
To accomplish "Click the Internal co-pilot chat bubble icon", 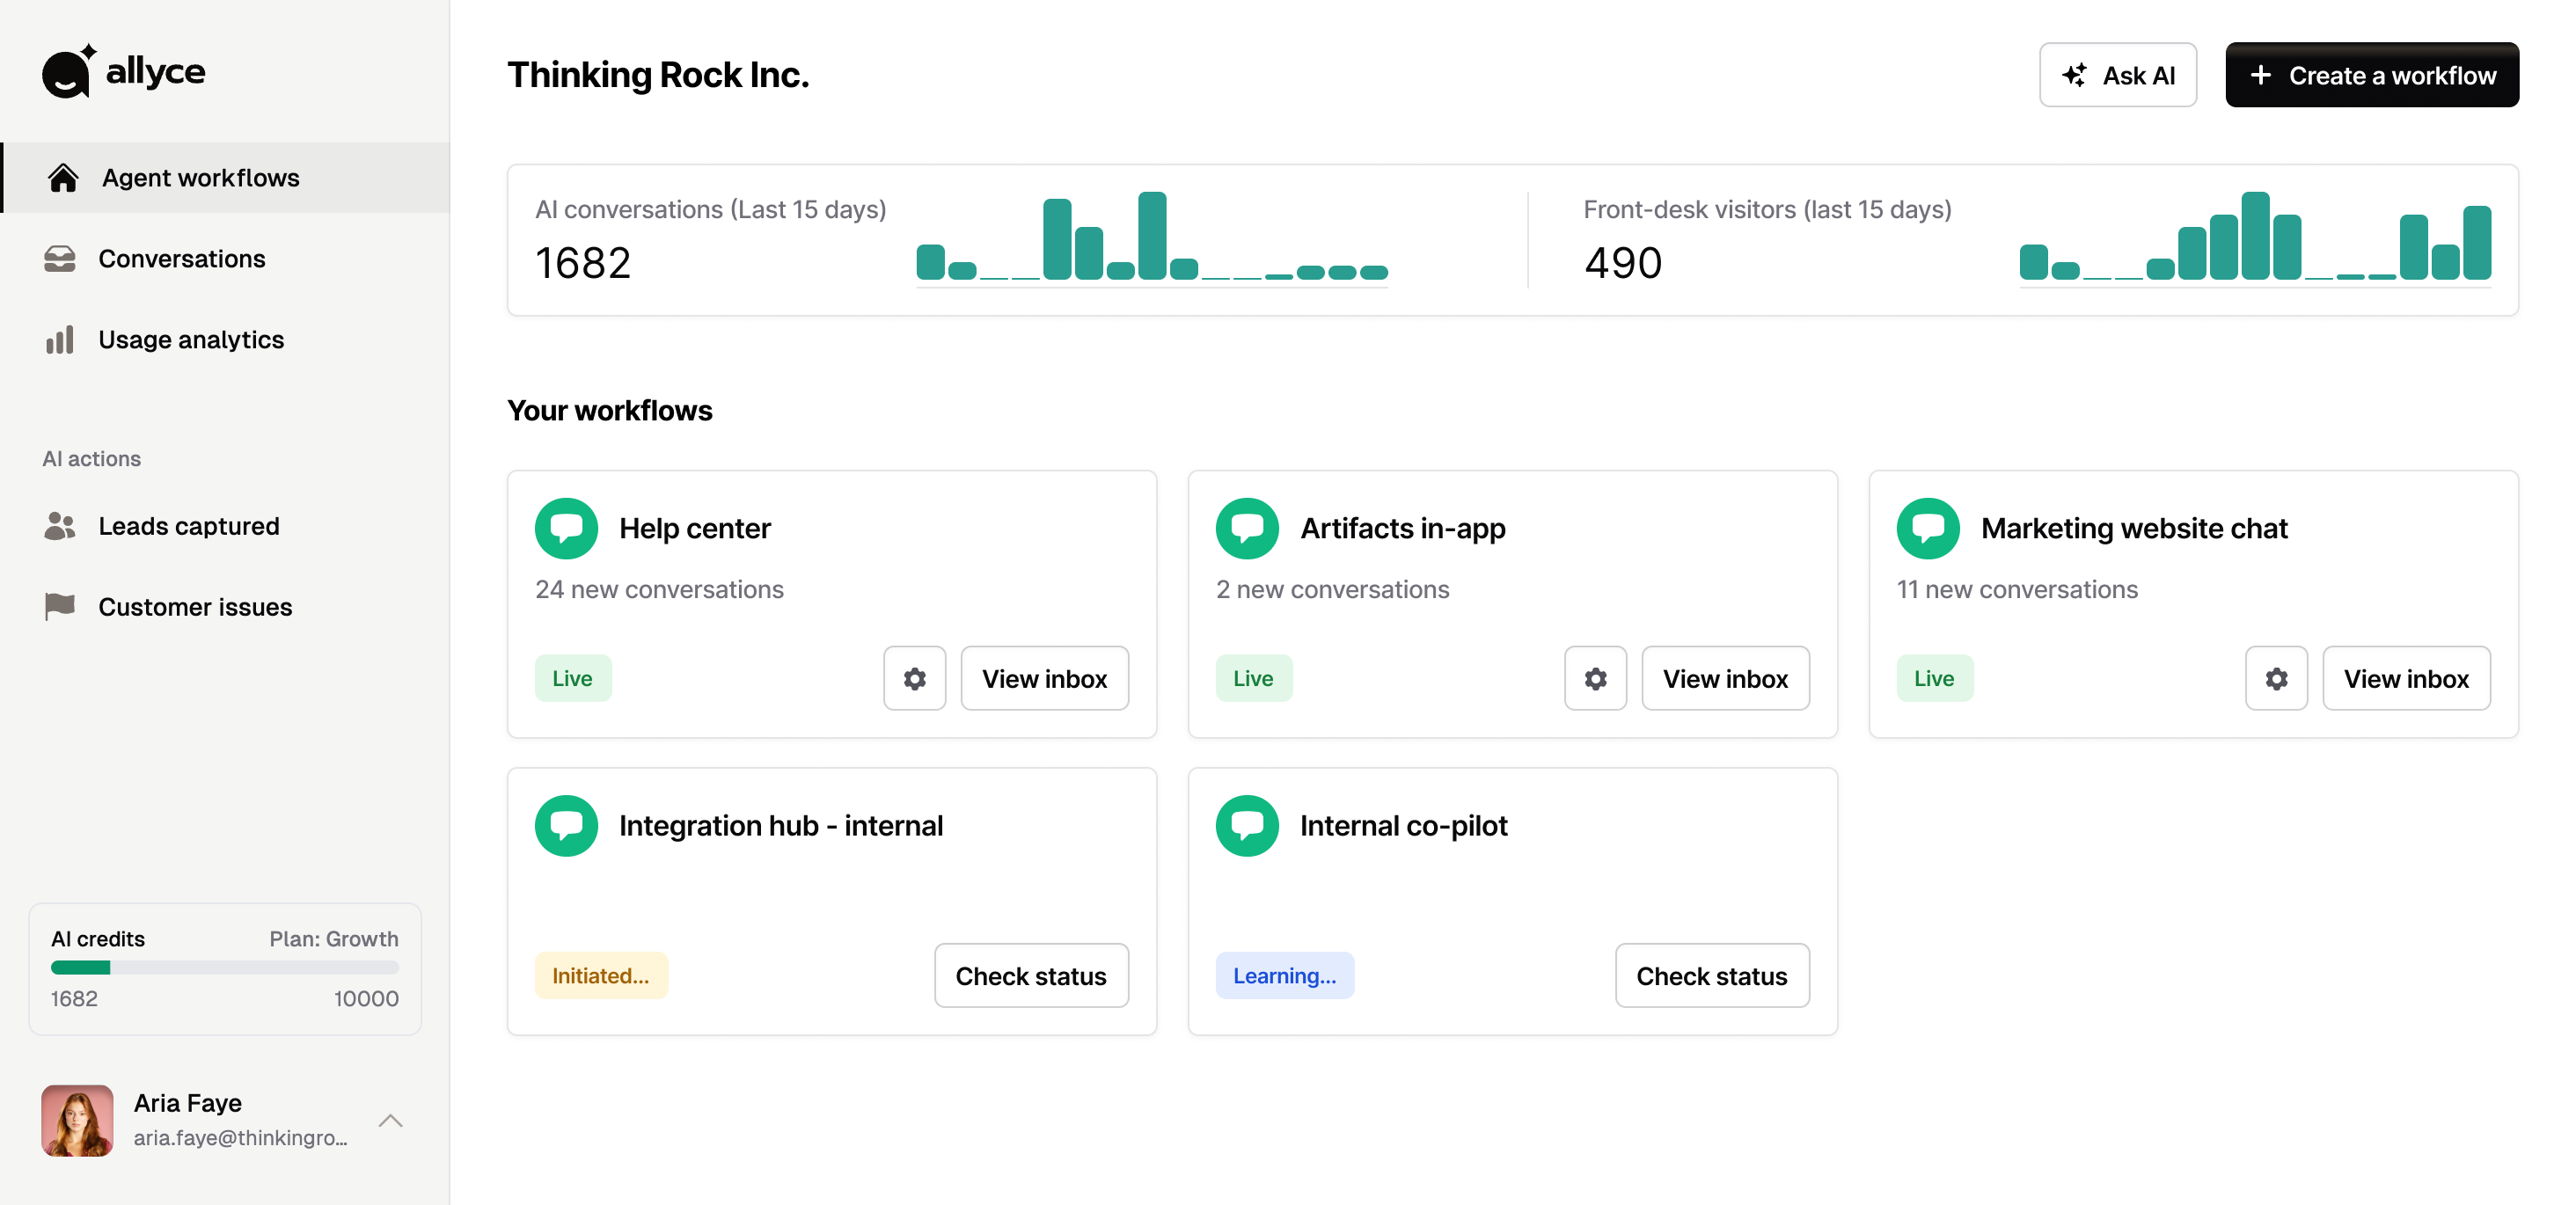I will click(1247, 826).
